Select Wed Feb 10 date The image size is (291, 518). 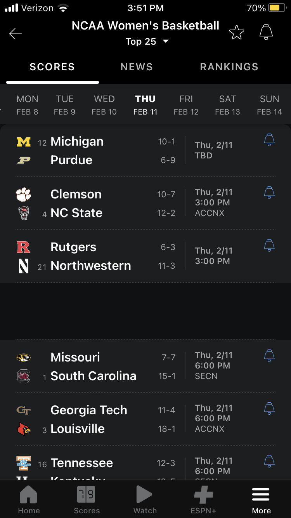[104, 105]
